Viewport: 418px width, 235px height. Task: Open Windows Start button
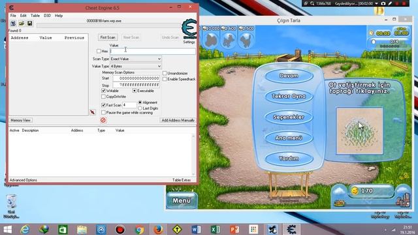coord(8,229)
